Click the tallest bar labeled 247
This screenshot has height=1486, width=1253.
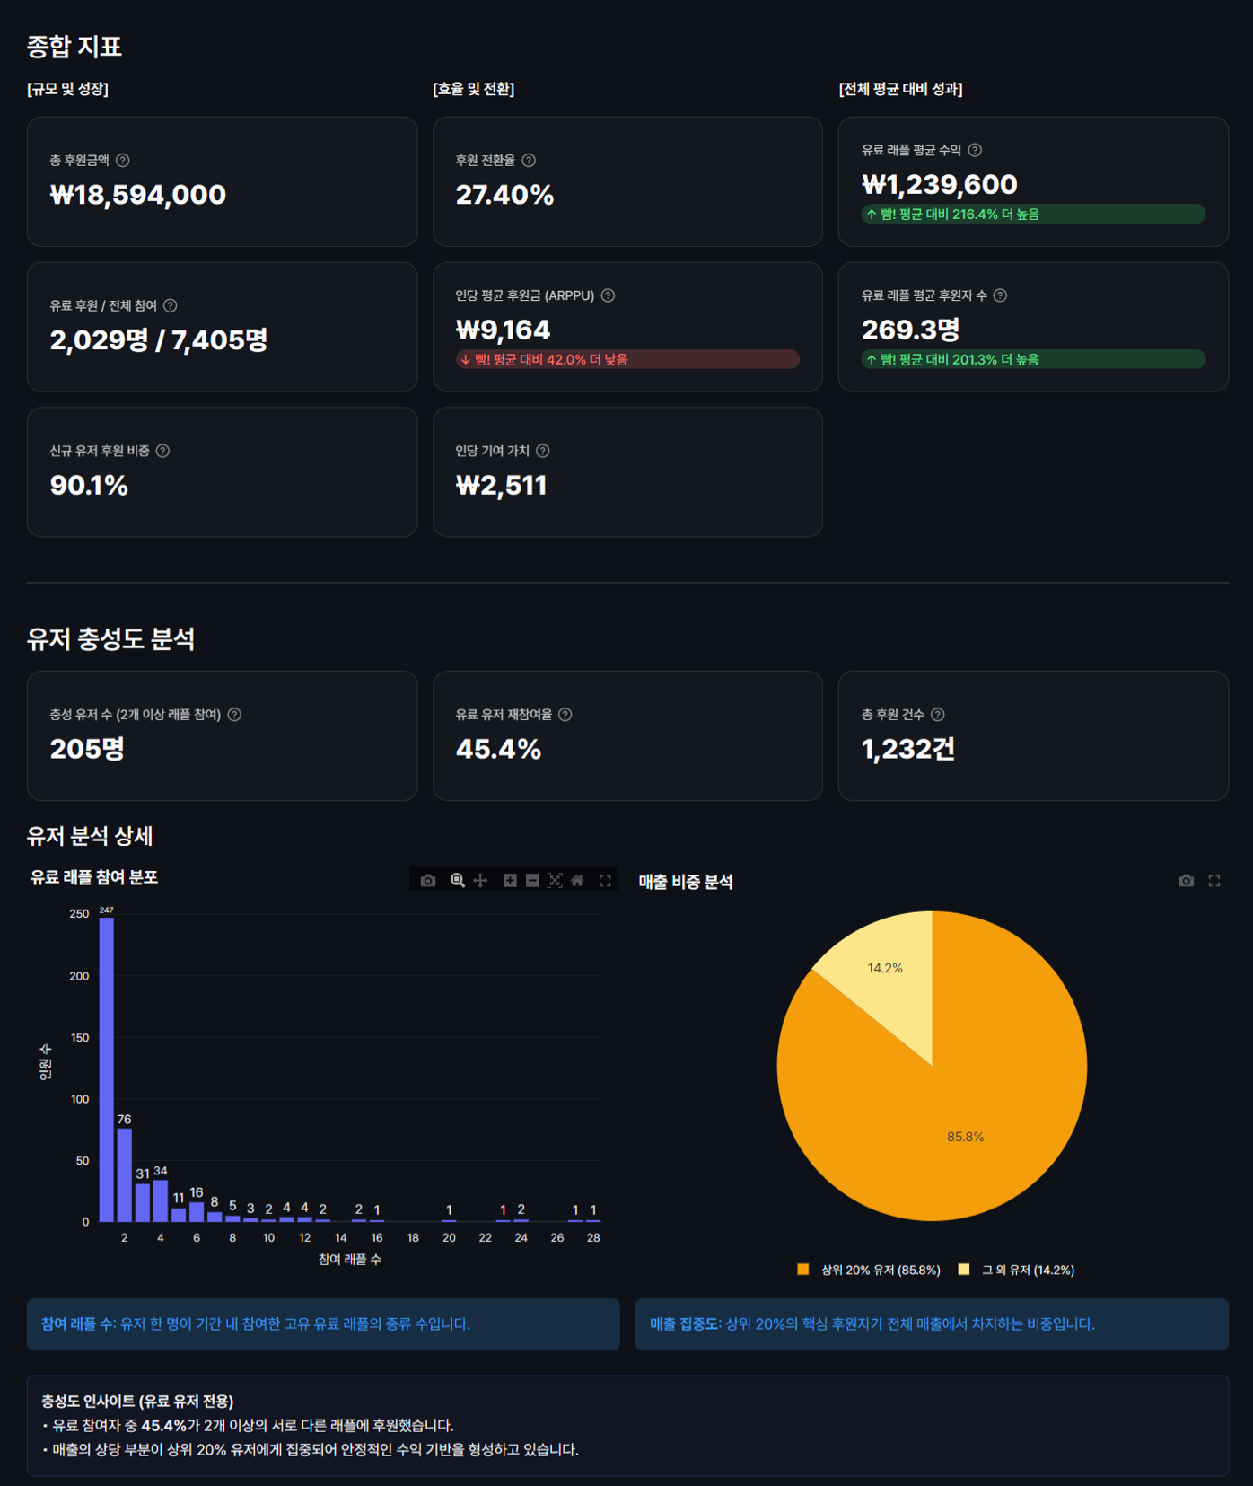107,1068
